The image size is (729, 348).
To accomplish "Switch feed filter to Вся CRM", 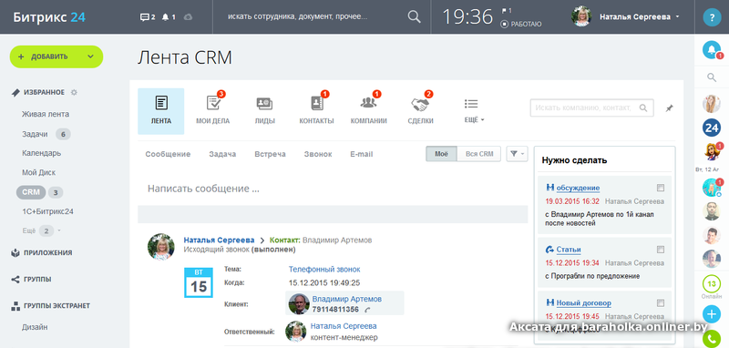I will click(479, 154).
